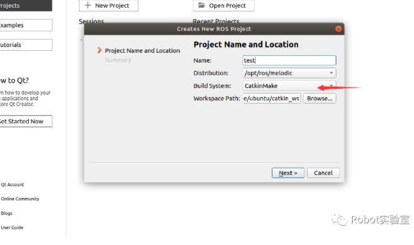Click the Workspace Path input field

click(272, 98)
